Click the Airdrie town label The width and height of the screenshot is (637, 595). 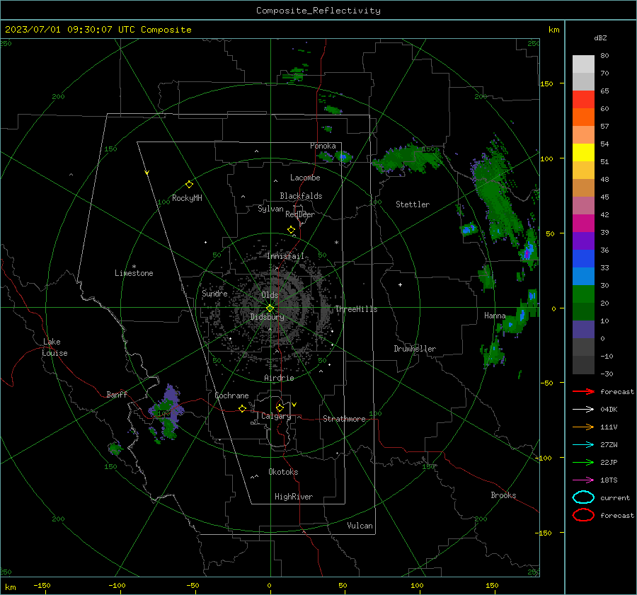click(279, 378)
